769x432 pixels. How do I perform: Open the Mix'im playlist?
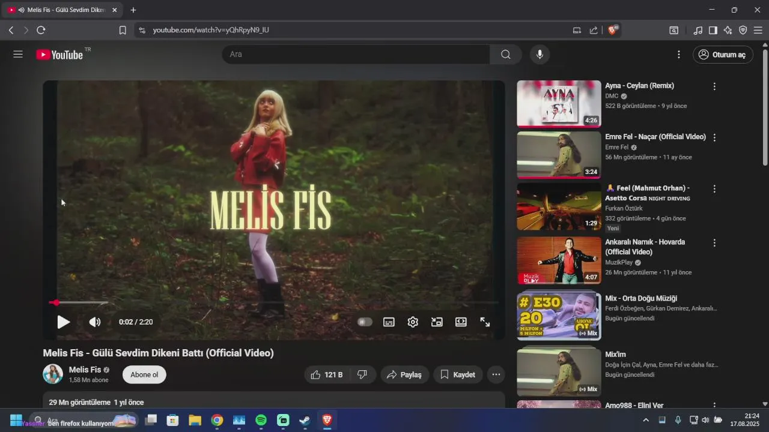[x=559, y=372]
